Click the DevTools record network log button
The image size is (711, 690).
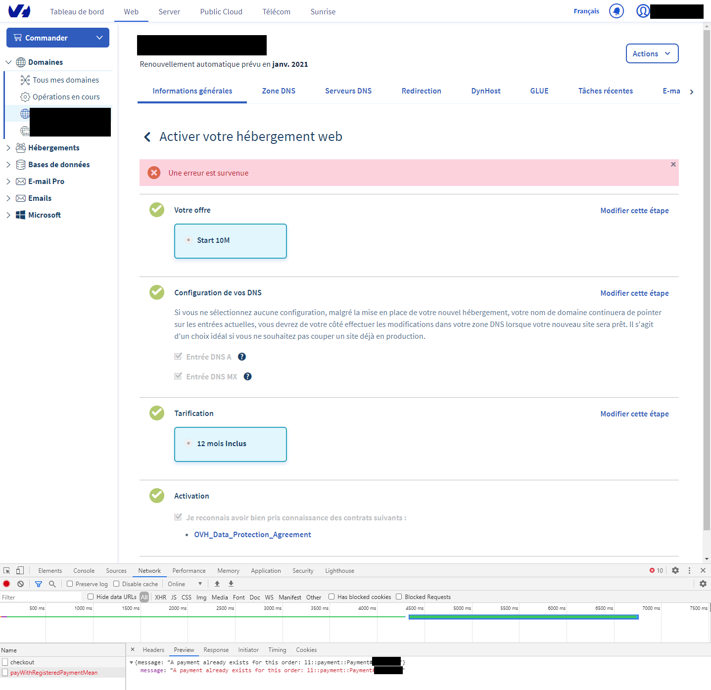[6, 584]
